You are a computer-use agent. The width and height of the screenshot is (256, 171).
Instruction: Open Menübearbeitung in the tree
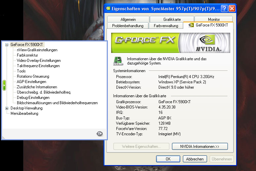click(x=24, y=113)
